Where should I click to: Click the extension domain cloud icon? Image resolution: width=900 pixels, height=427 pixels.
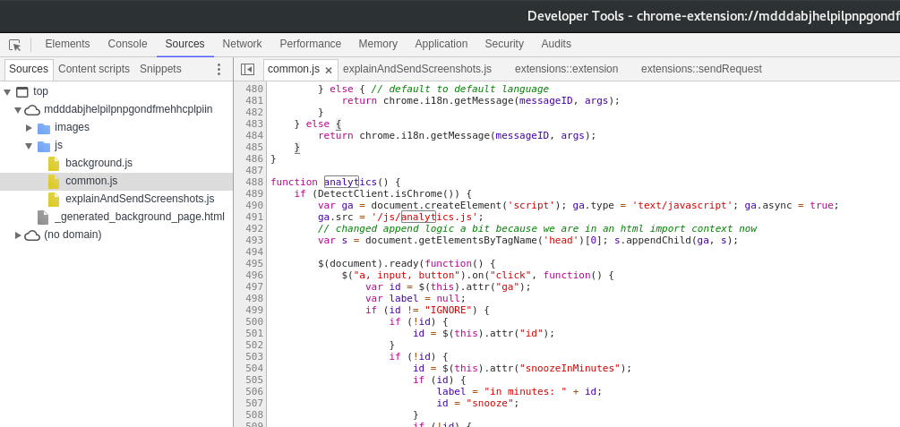point(32,109)
